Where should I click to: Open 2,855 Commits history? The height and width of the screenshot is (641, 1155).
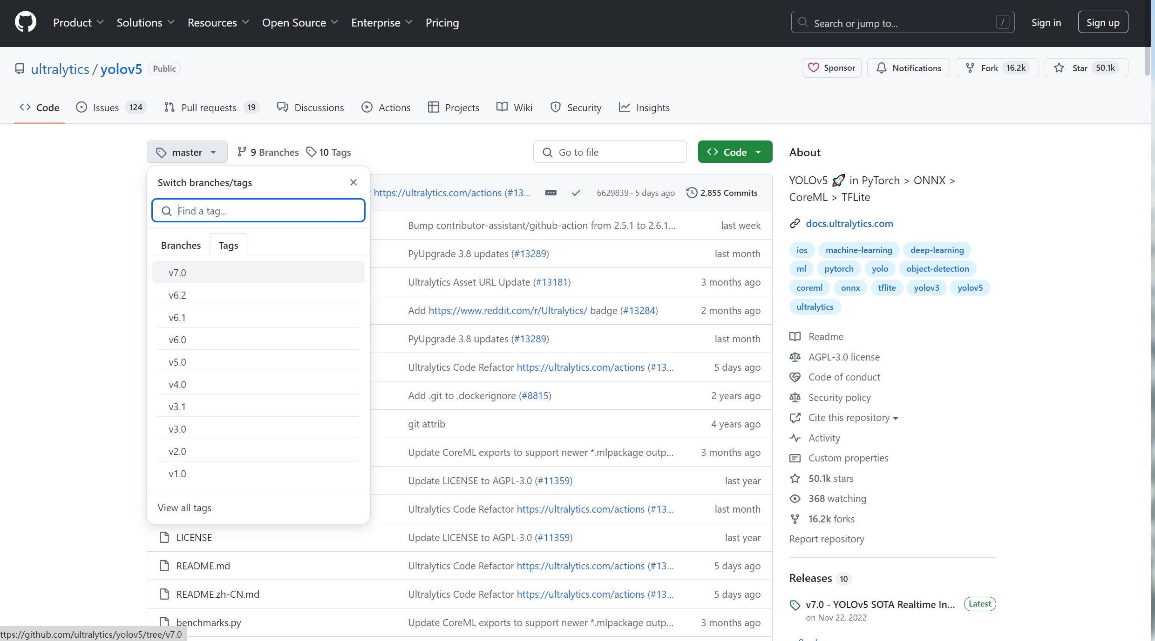(722, 193)
